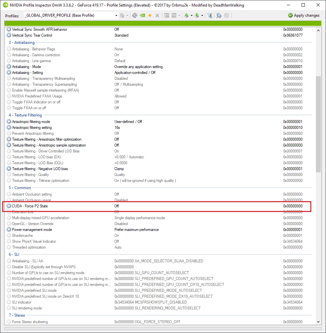Click gear icon of Antialiasing - Mode

pyautogui.click(x=9, y=67)
